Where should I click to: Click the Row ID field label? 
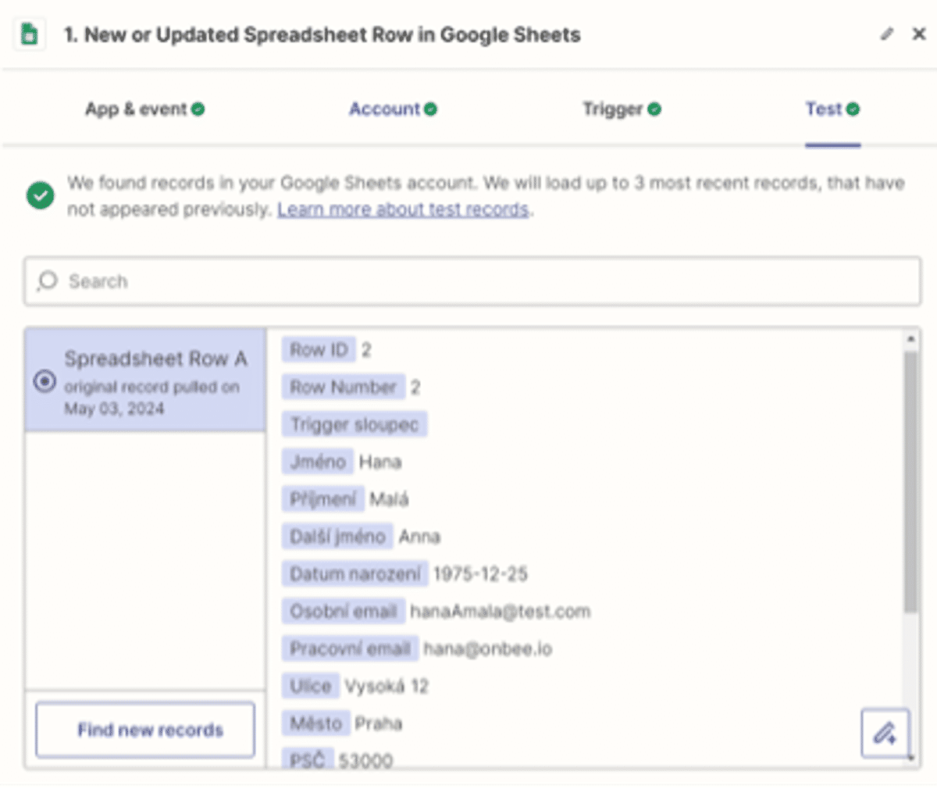pyautogui.click(x=319, y=350)
